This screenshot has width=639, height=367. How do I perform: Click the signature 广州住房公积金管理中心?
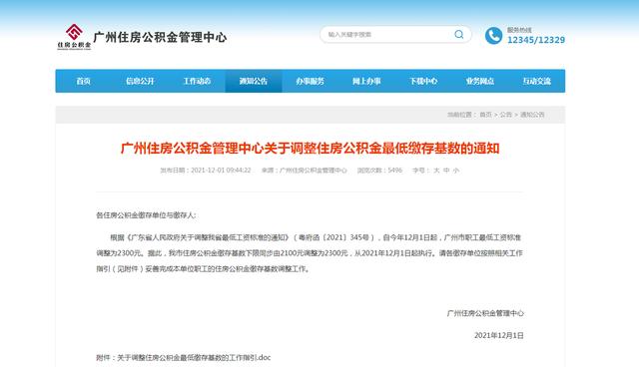click(x=485, y=313)
